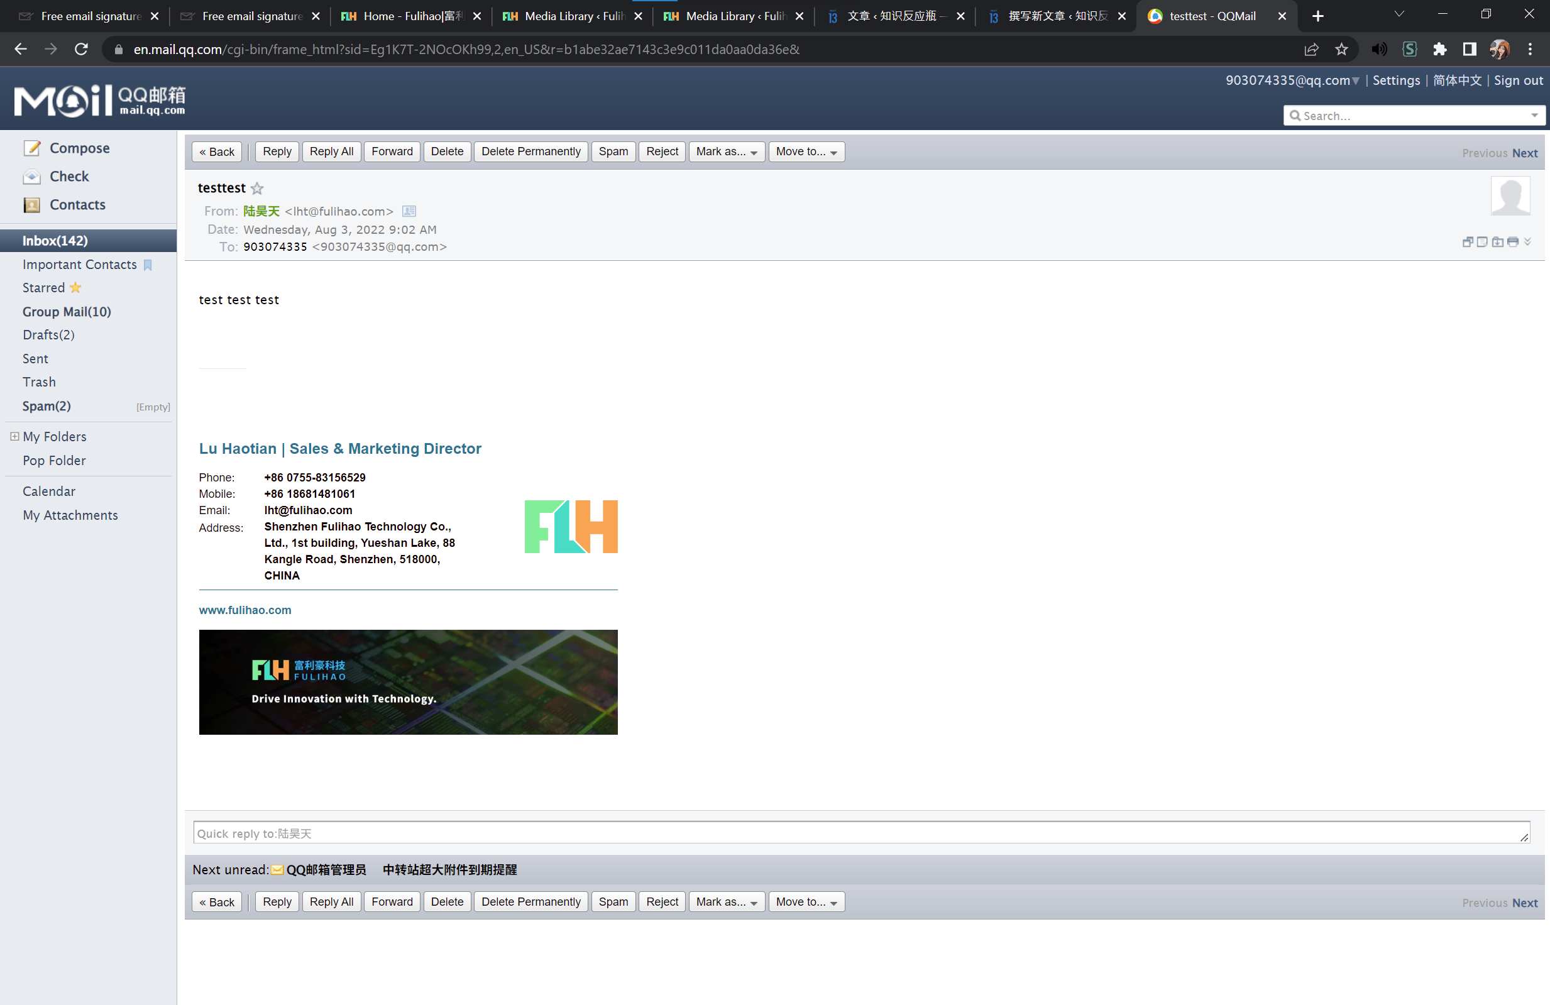Open top Move to... dropdown
Screen dimensions: 1550x1005
[x=806, y=151]
